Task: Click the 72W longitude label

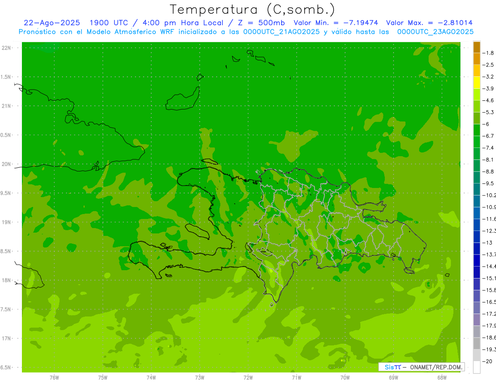Action: point(248,378)
